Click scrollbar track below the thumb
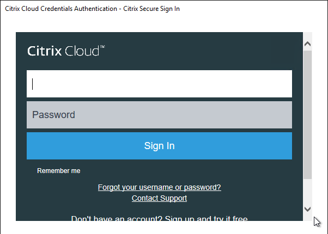Screen dimensions: 328x234 [307, 191]
